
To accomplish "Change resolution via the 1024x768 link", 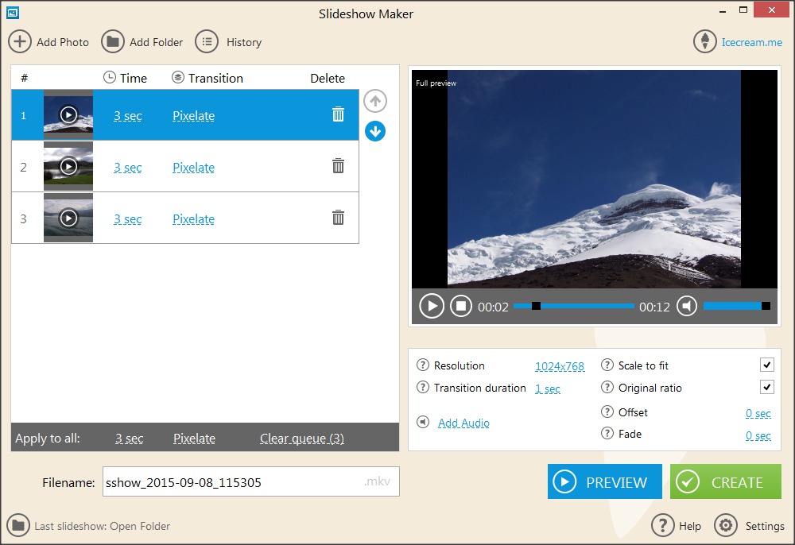I will pos(560,365).
